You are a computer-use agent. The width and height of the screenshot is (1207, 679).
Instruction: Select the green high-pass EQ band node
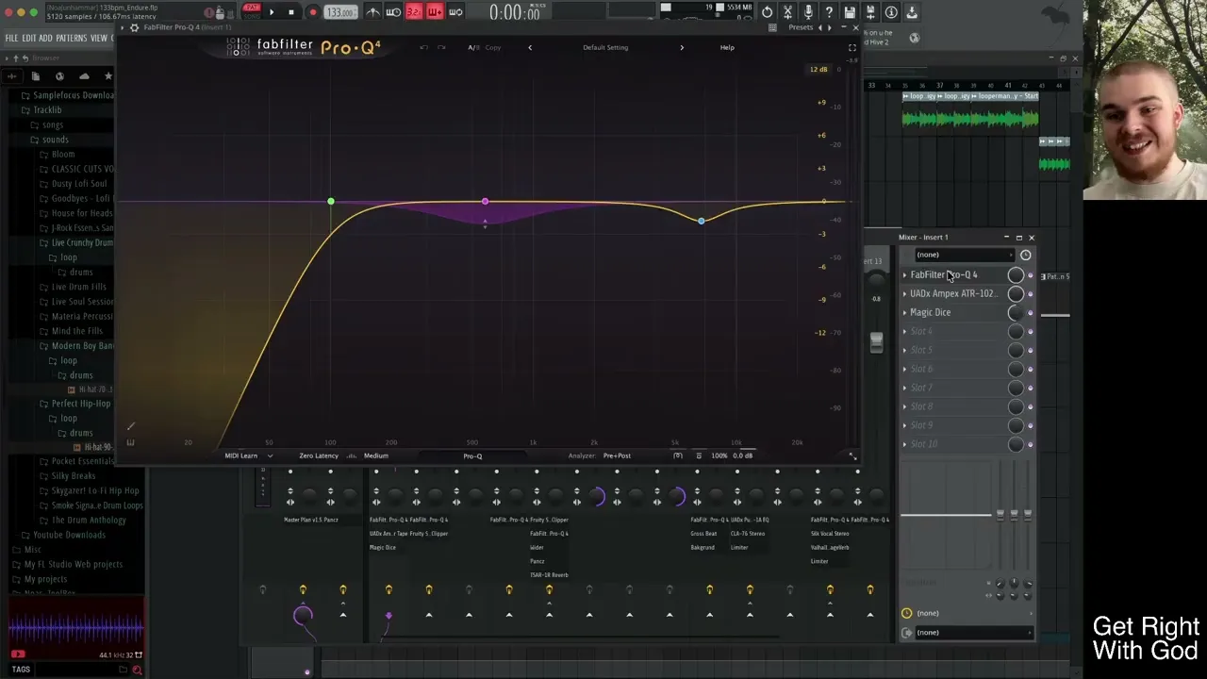coord(331,202)
